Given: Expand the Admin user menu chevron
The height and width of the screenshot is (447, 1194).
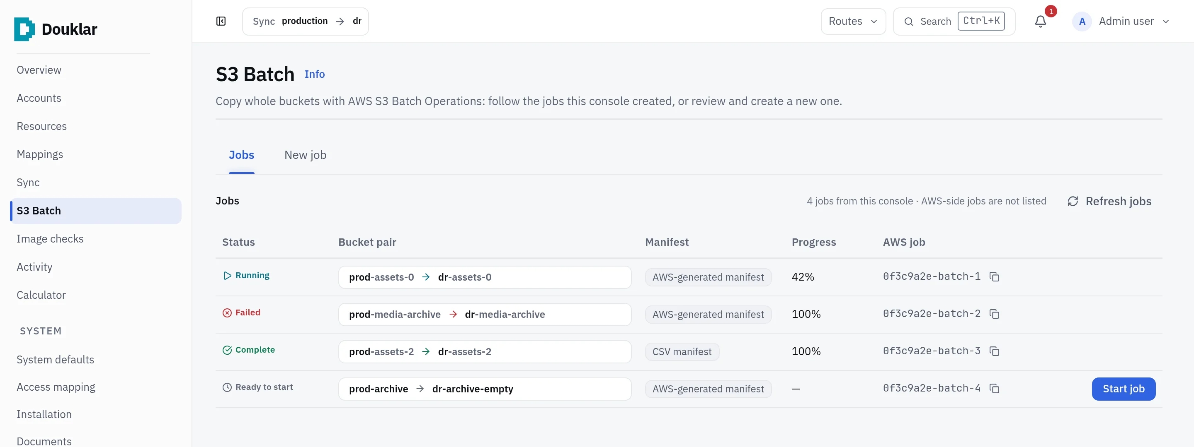Looking at the screenshot, I should pos(1165,22).
